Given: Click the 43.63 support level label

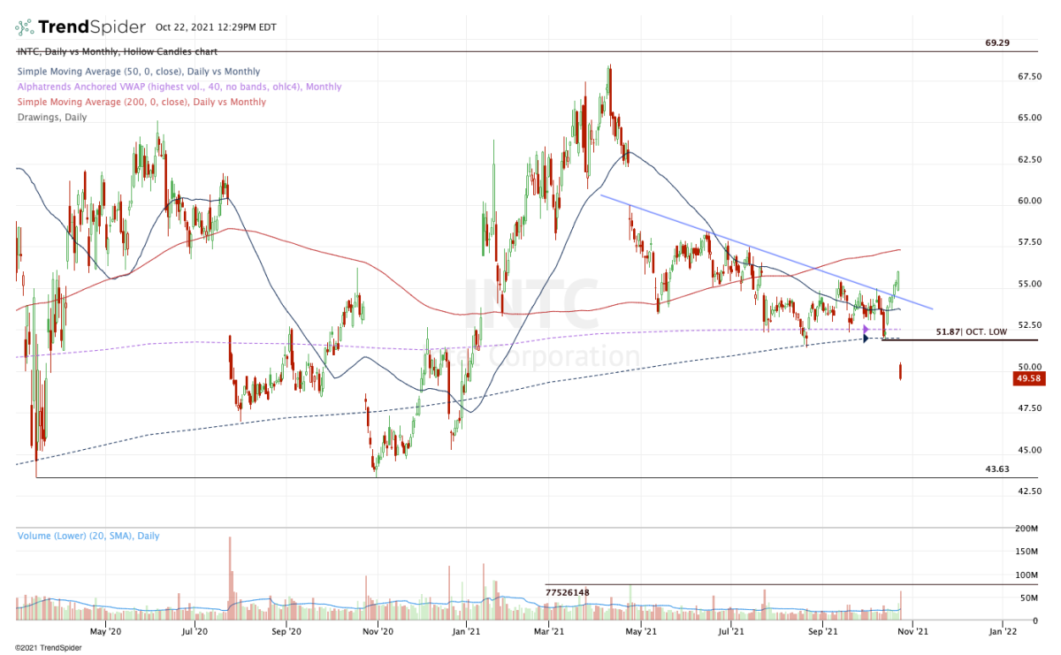Looking at the screenshot, I should click(998, 469).
